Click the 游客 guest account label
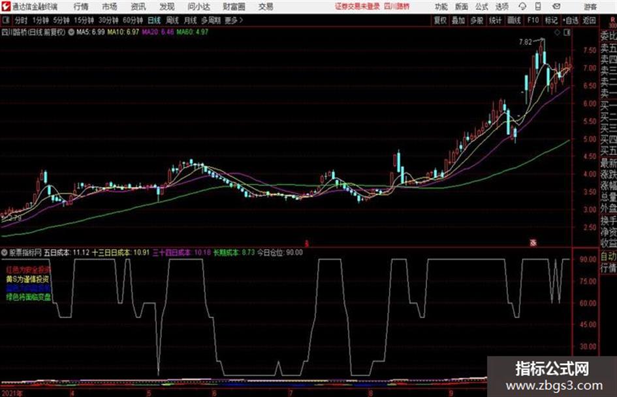 point(590,7)
